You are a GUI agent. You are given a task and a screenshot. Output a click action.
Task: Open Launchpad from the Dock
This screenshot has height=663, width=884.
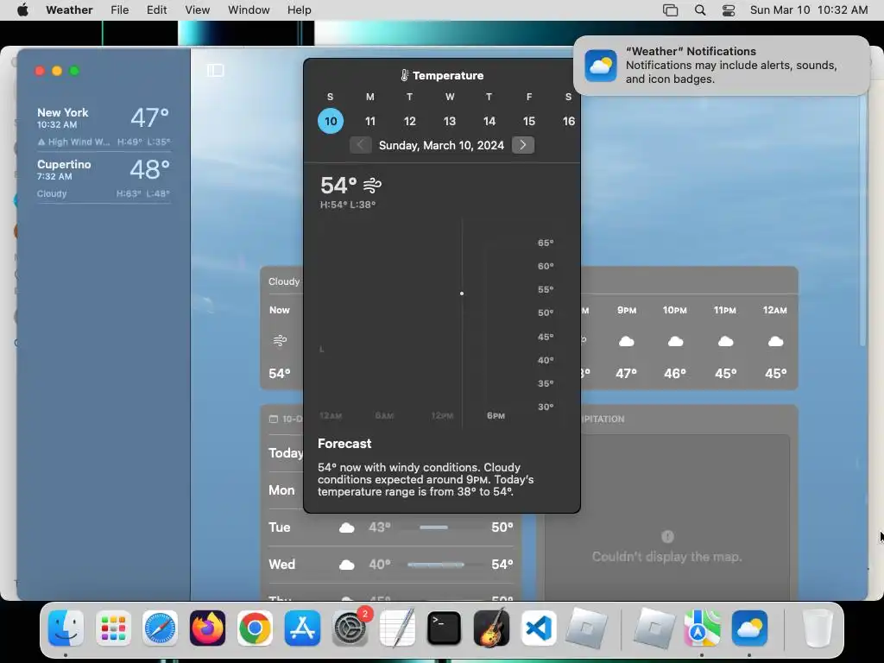tap(113, 628)
